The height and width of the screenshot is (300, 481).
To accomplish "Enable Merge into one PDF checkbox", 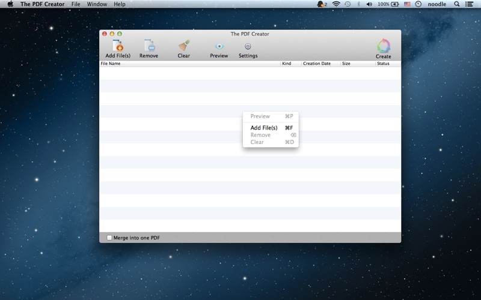I will tap(109, 238).
